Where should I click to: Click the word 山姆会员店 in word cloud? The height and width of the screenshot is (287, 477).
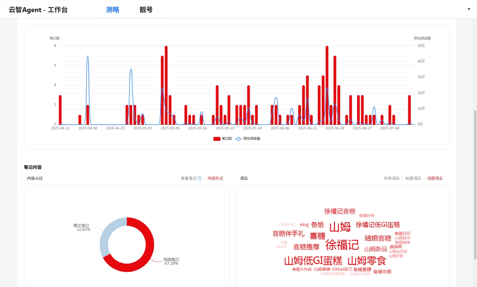click(398, 251)
